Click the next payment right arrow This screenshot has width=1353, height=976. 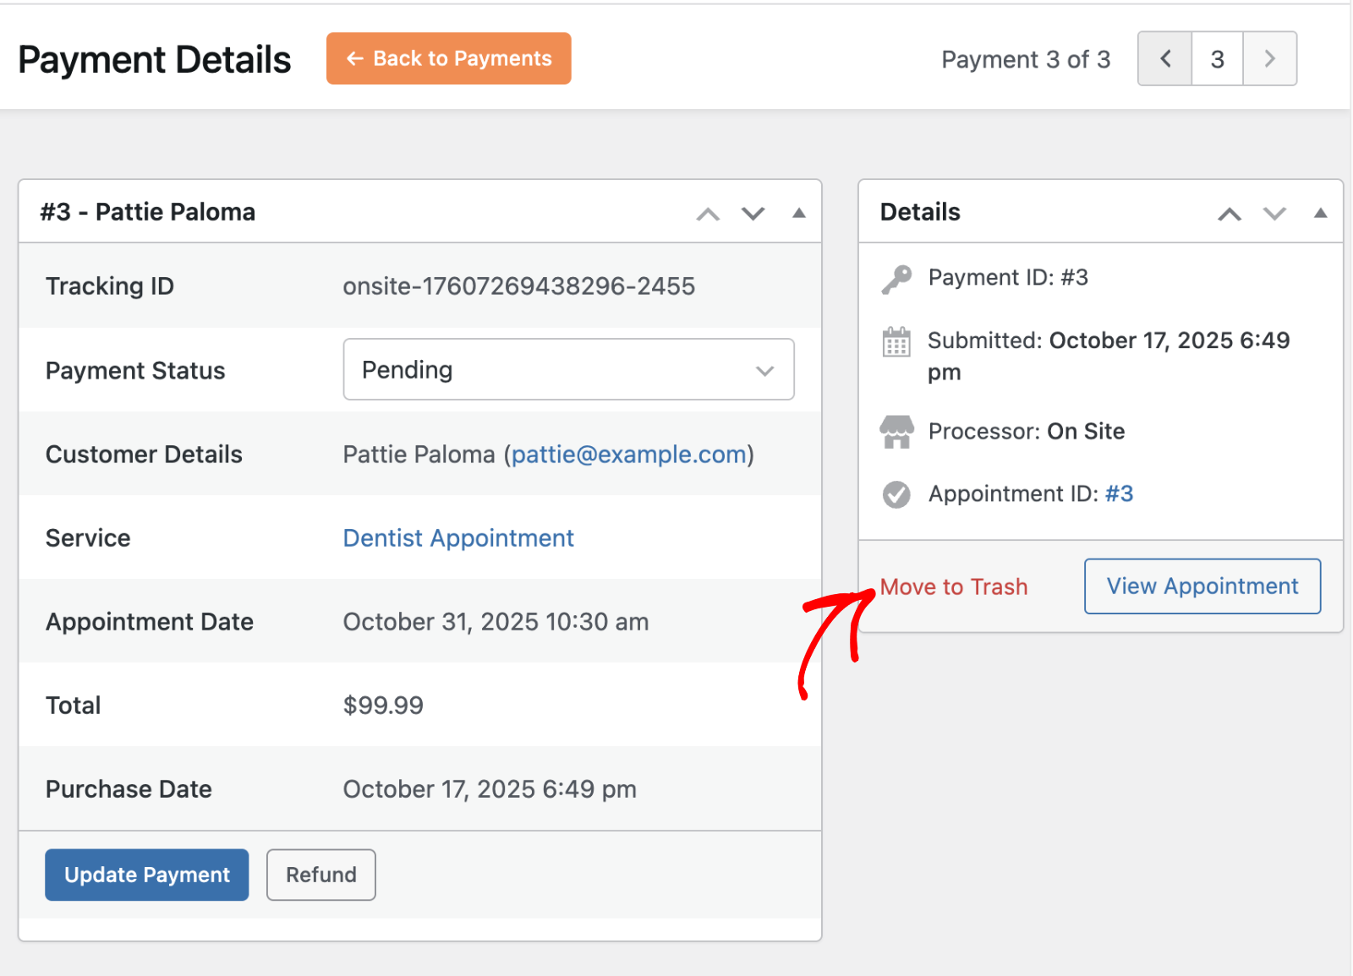1269,59
